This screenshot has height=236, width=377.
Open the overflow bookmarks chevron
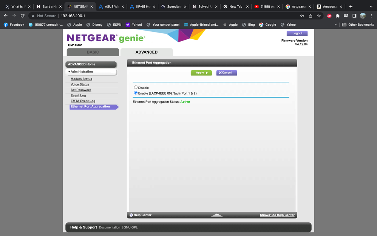tap(335, 24)
